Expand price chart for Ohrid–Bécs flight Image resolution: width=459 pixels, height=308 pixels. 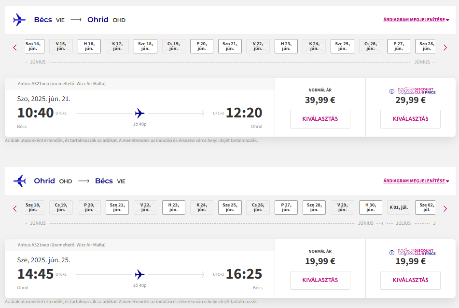pyautogui.click(x=416, y=181)
